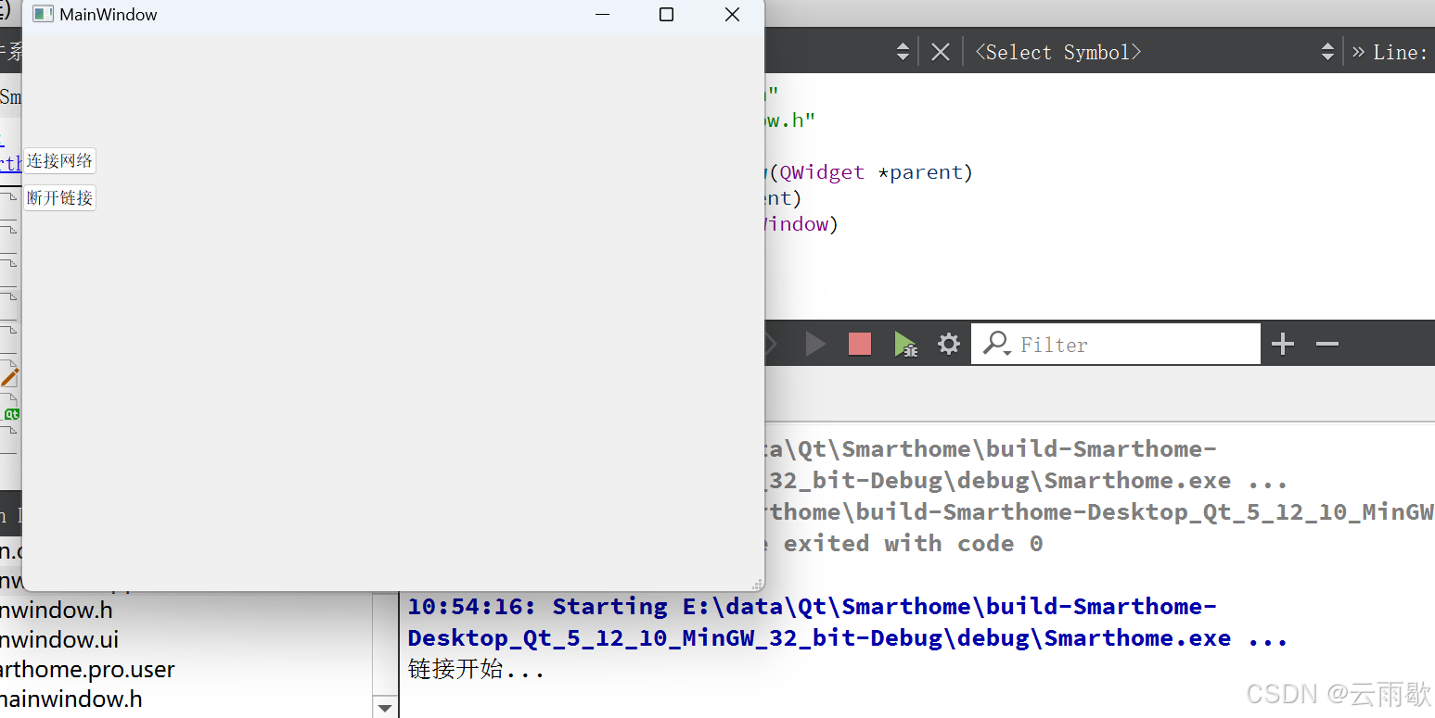
Task: Open the Select Symbol dropdown in the editor
Action: (1155, 52)
